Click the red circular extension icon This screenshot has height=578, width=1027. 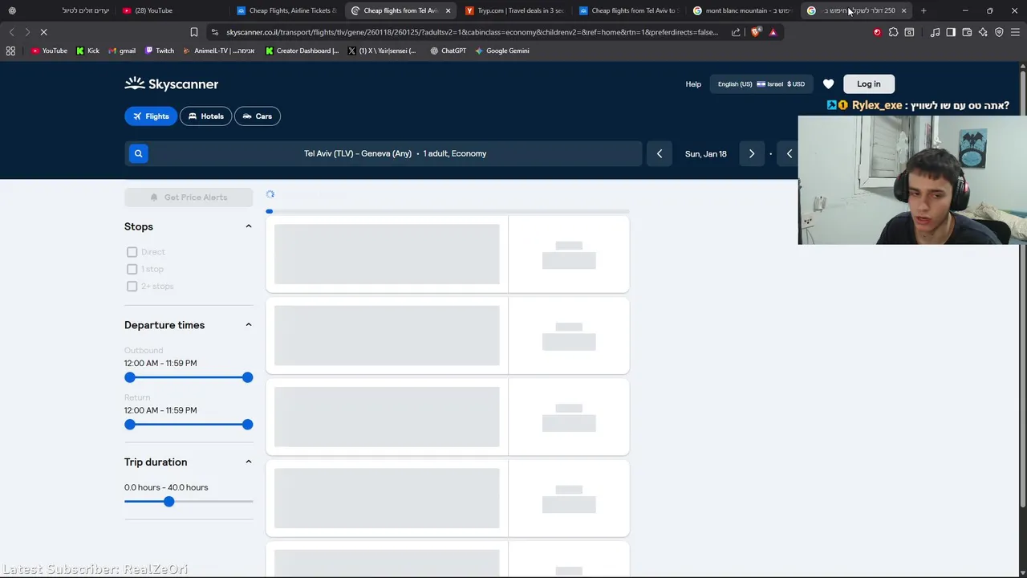[x=877, y=32]
